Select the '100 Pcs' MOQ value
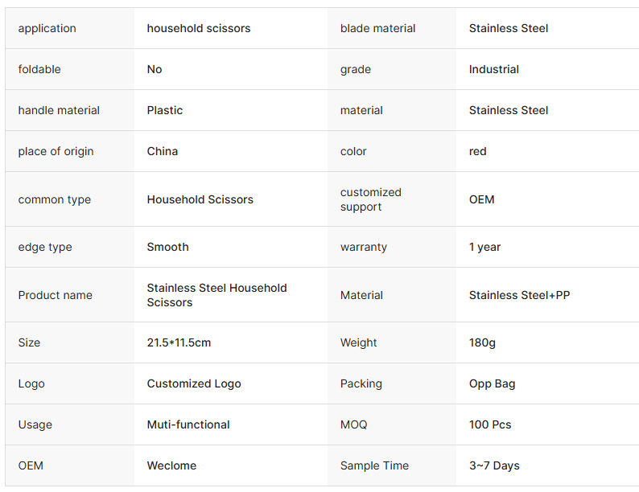Image resolution: width=639 pixels, height=492 pixels. [490, 424]
